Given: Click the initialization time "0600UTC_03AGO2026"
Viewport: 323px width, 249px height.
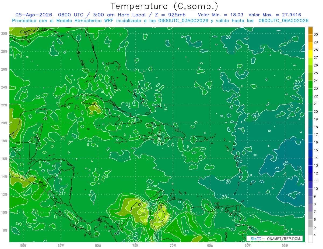Looking at the screenshot, I should tap(183, 21).
